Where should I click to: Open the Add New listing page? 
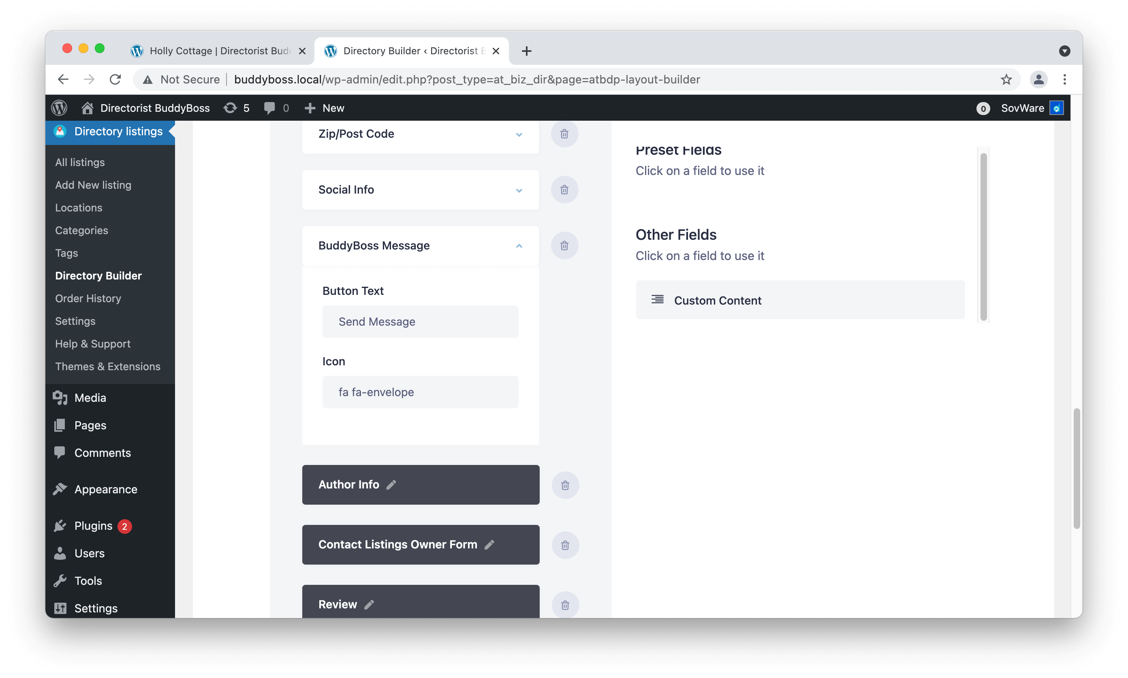coord(93,185)
